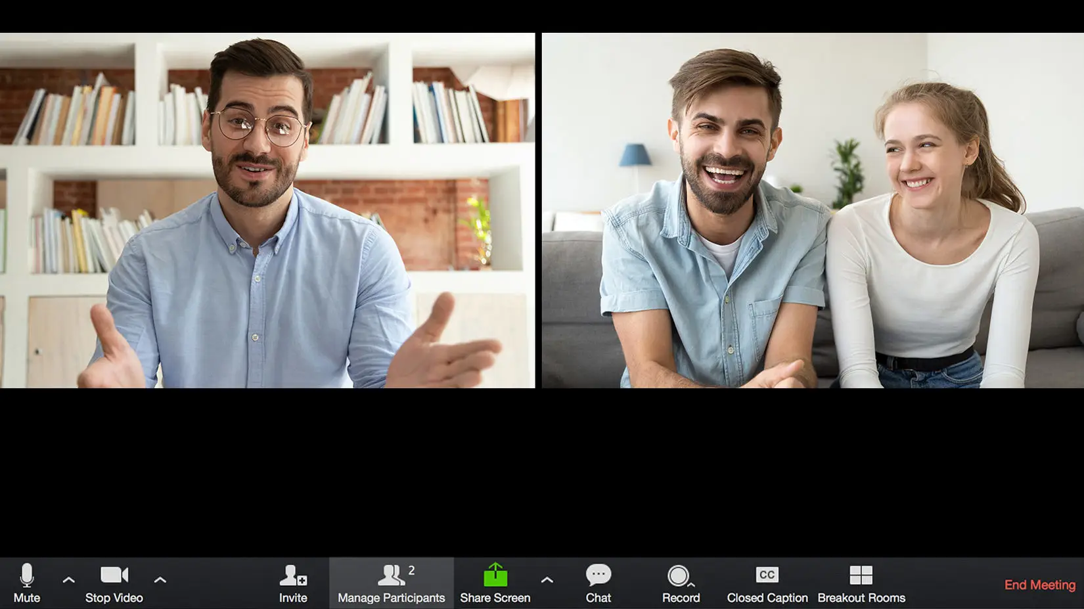
Task: Click the "Invite" text label
Action: click(x=292, y=598)
